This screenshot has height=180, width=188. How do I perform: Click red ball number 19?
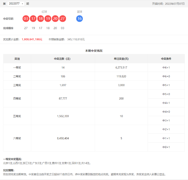[x=48, y=19]
